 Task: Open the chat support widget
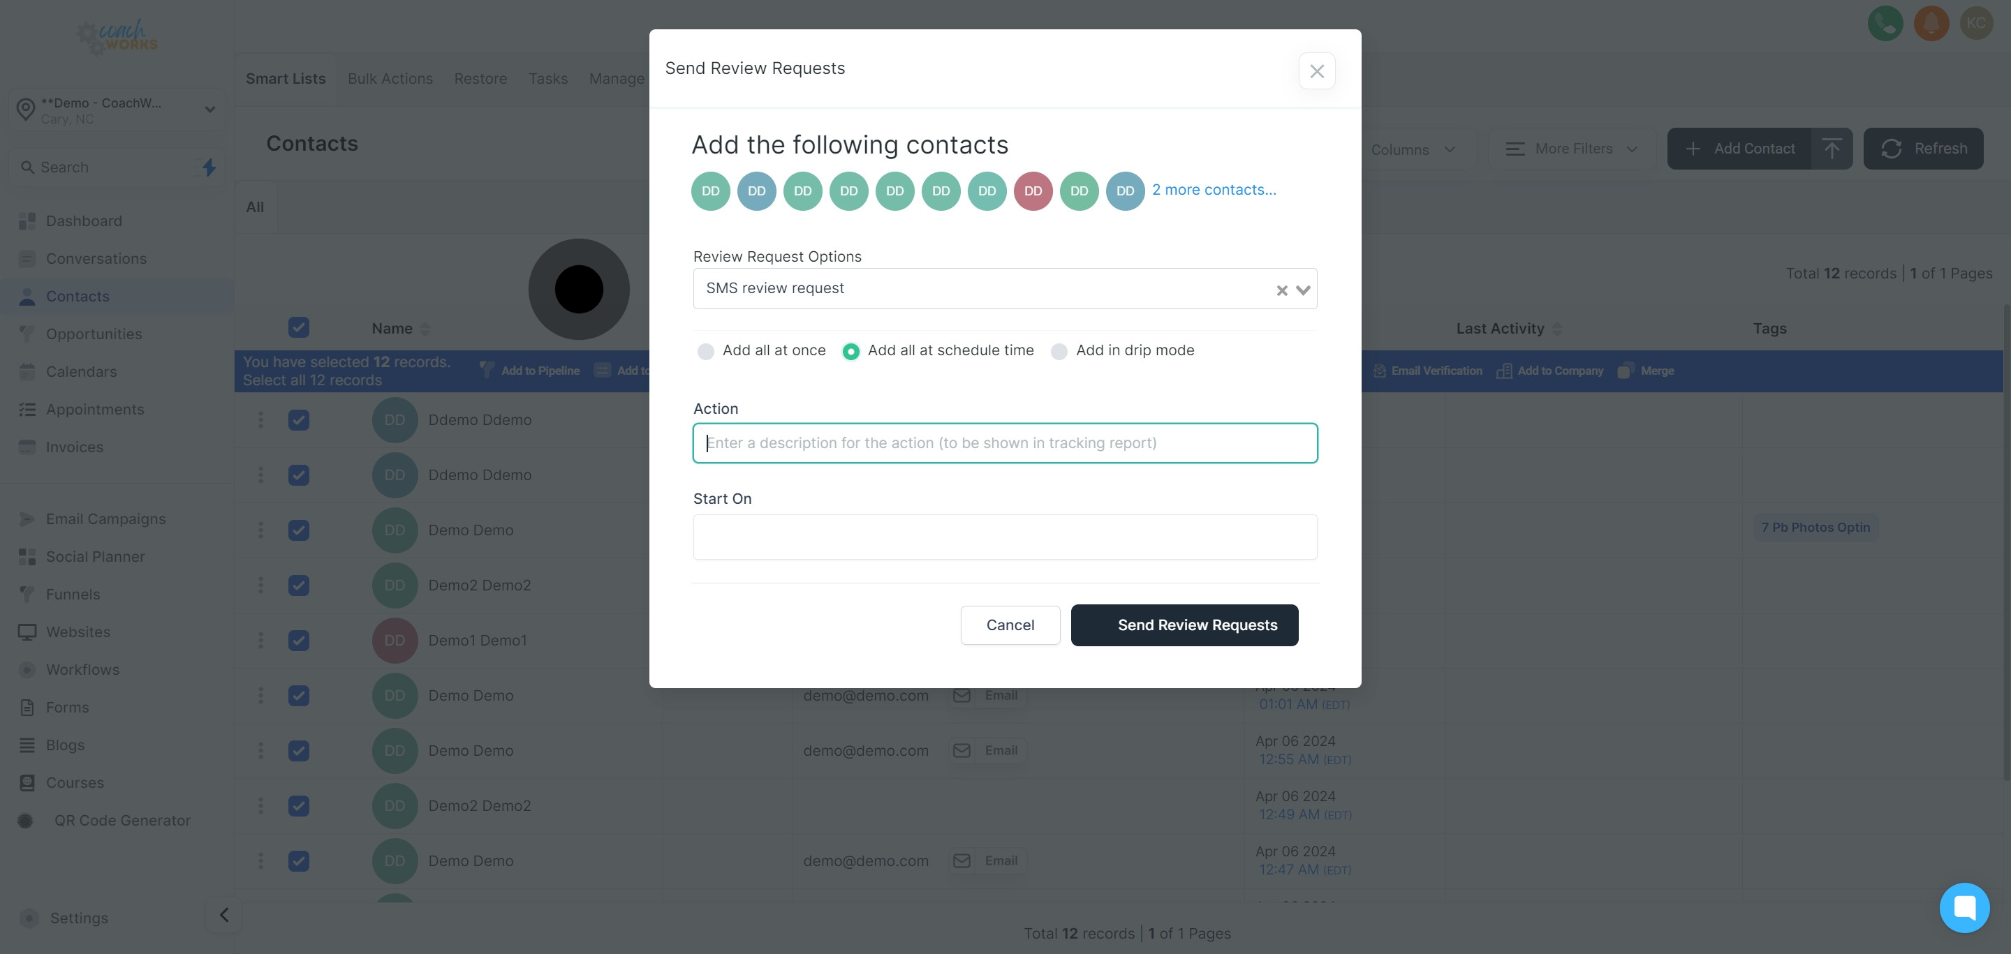pyautogui.click(x=1964, y=907)
